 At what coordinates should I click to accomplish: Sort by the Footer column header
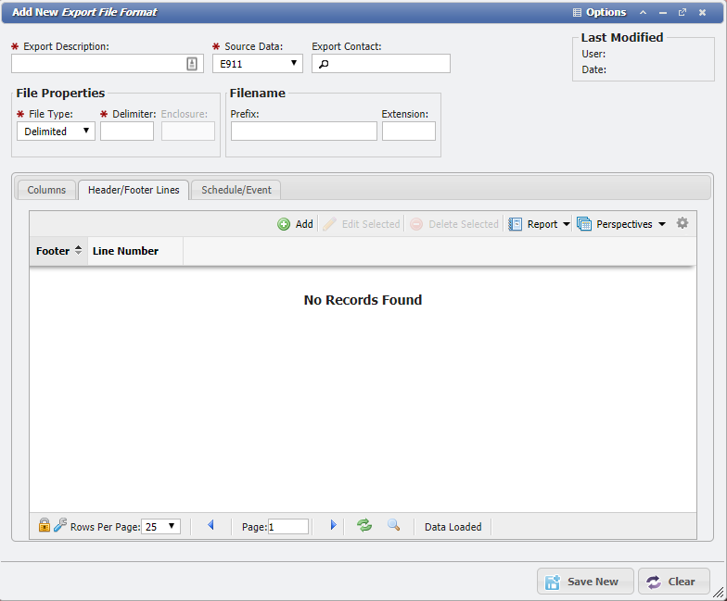[x=58, y=251]
